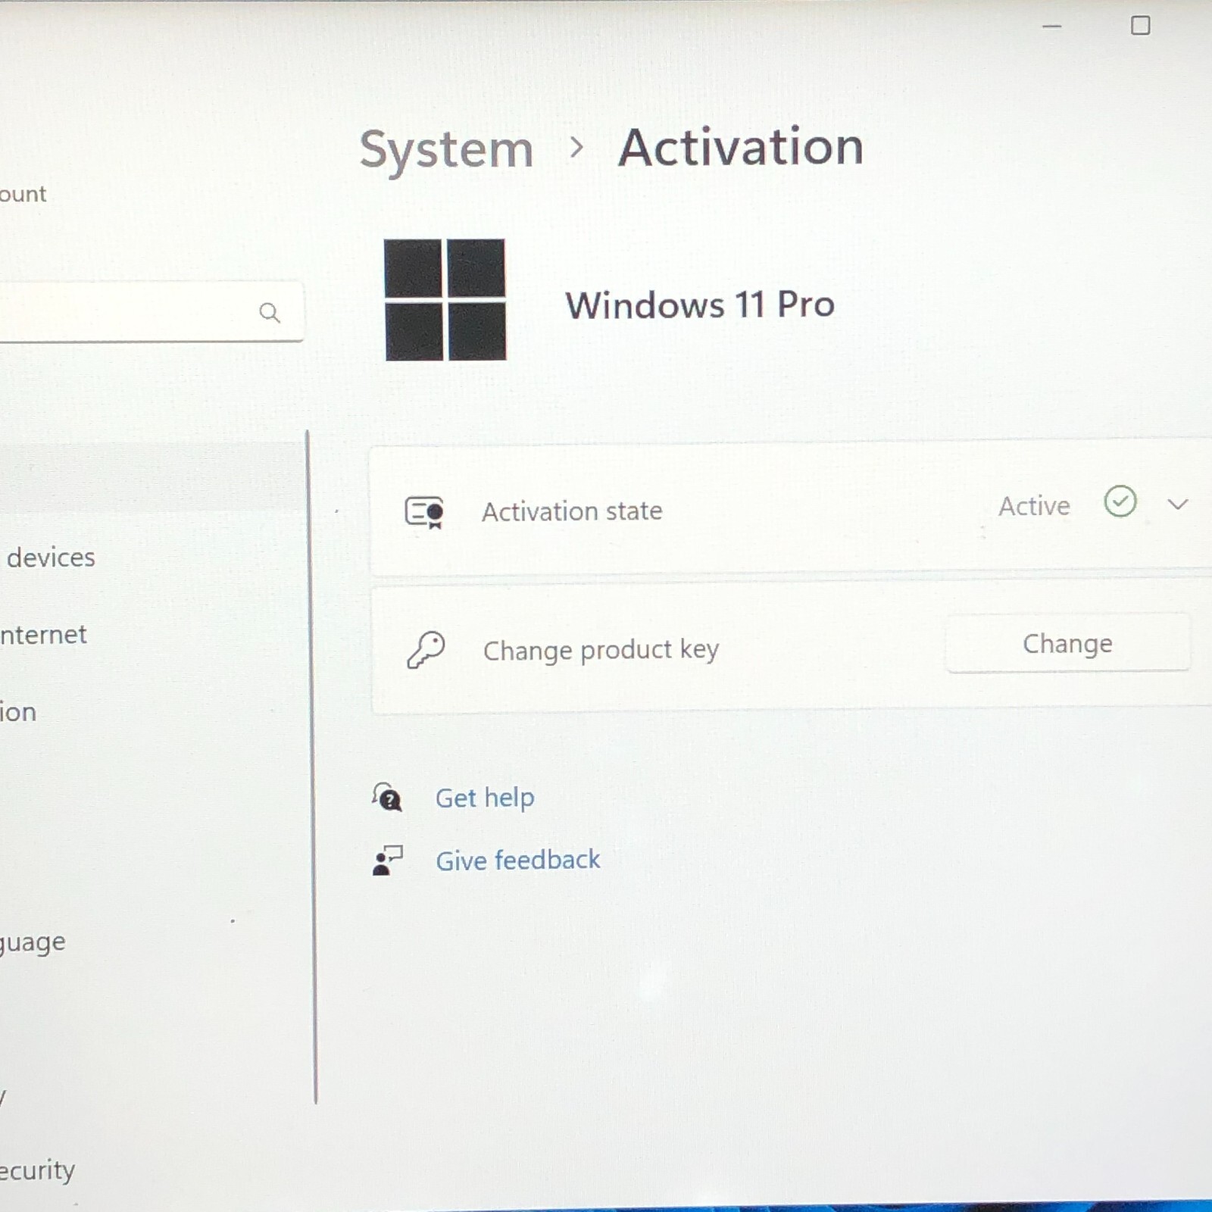Screen dimensions: 1212x1212
Task: Open the Give feedback link
Action: pyautogui.click(x=517, y=861)
